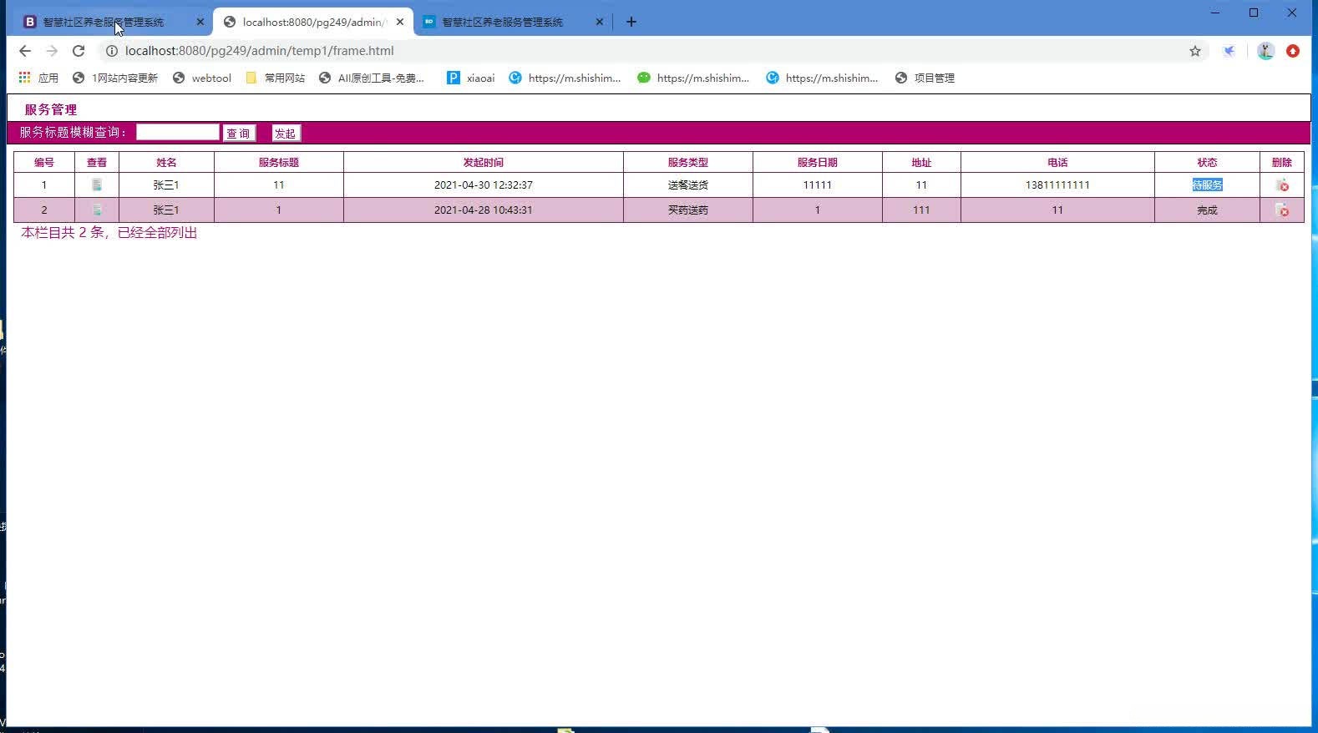Viewport: 1318px width, 733px height.
Task: View site information icon in address bar
Action: click(111, 51)
